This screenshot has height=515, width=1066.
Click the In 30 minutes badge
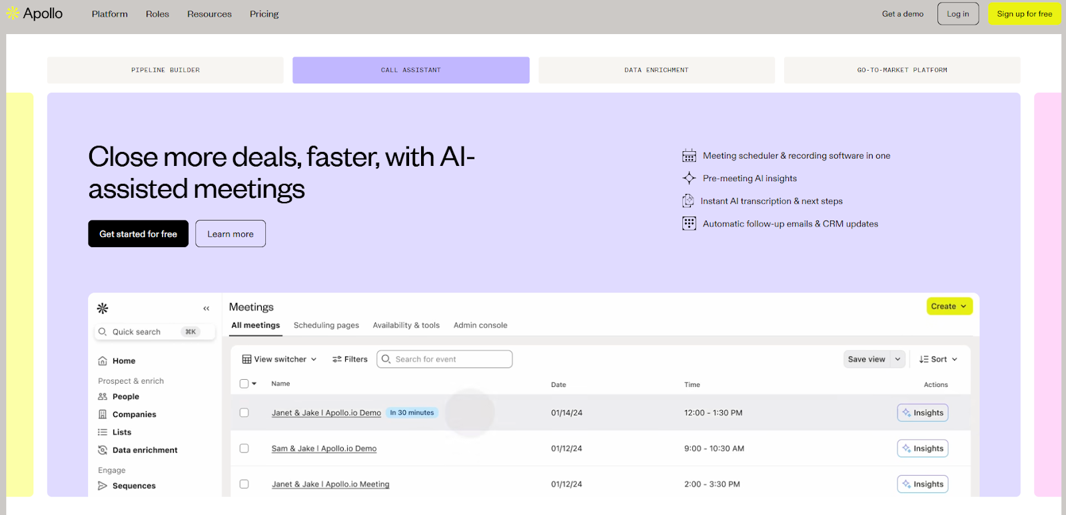pos(412,413)
